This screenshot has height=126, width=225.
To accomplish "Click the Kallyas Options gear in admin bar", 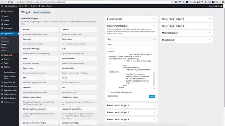I will click(39, 6).
